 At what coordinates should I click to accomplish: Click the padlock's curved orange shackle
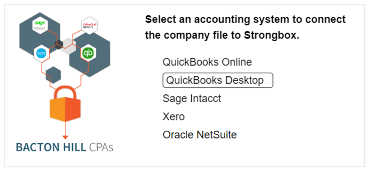(65, 90)
